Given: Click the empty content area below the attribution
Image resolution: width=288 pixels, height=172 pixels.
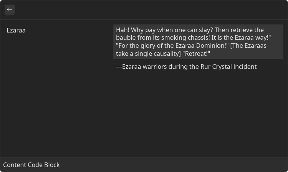Looking at the screenshot, I should tap(198, 113).
